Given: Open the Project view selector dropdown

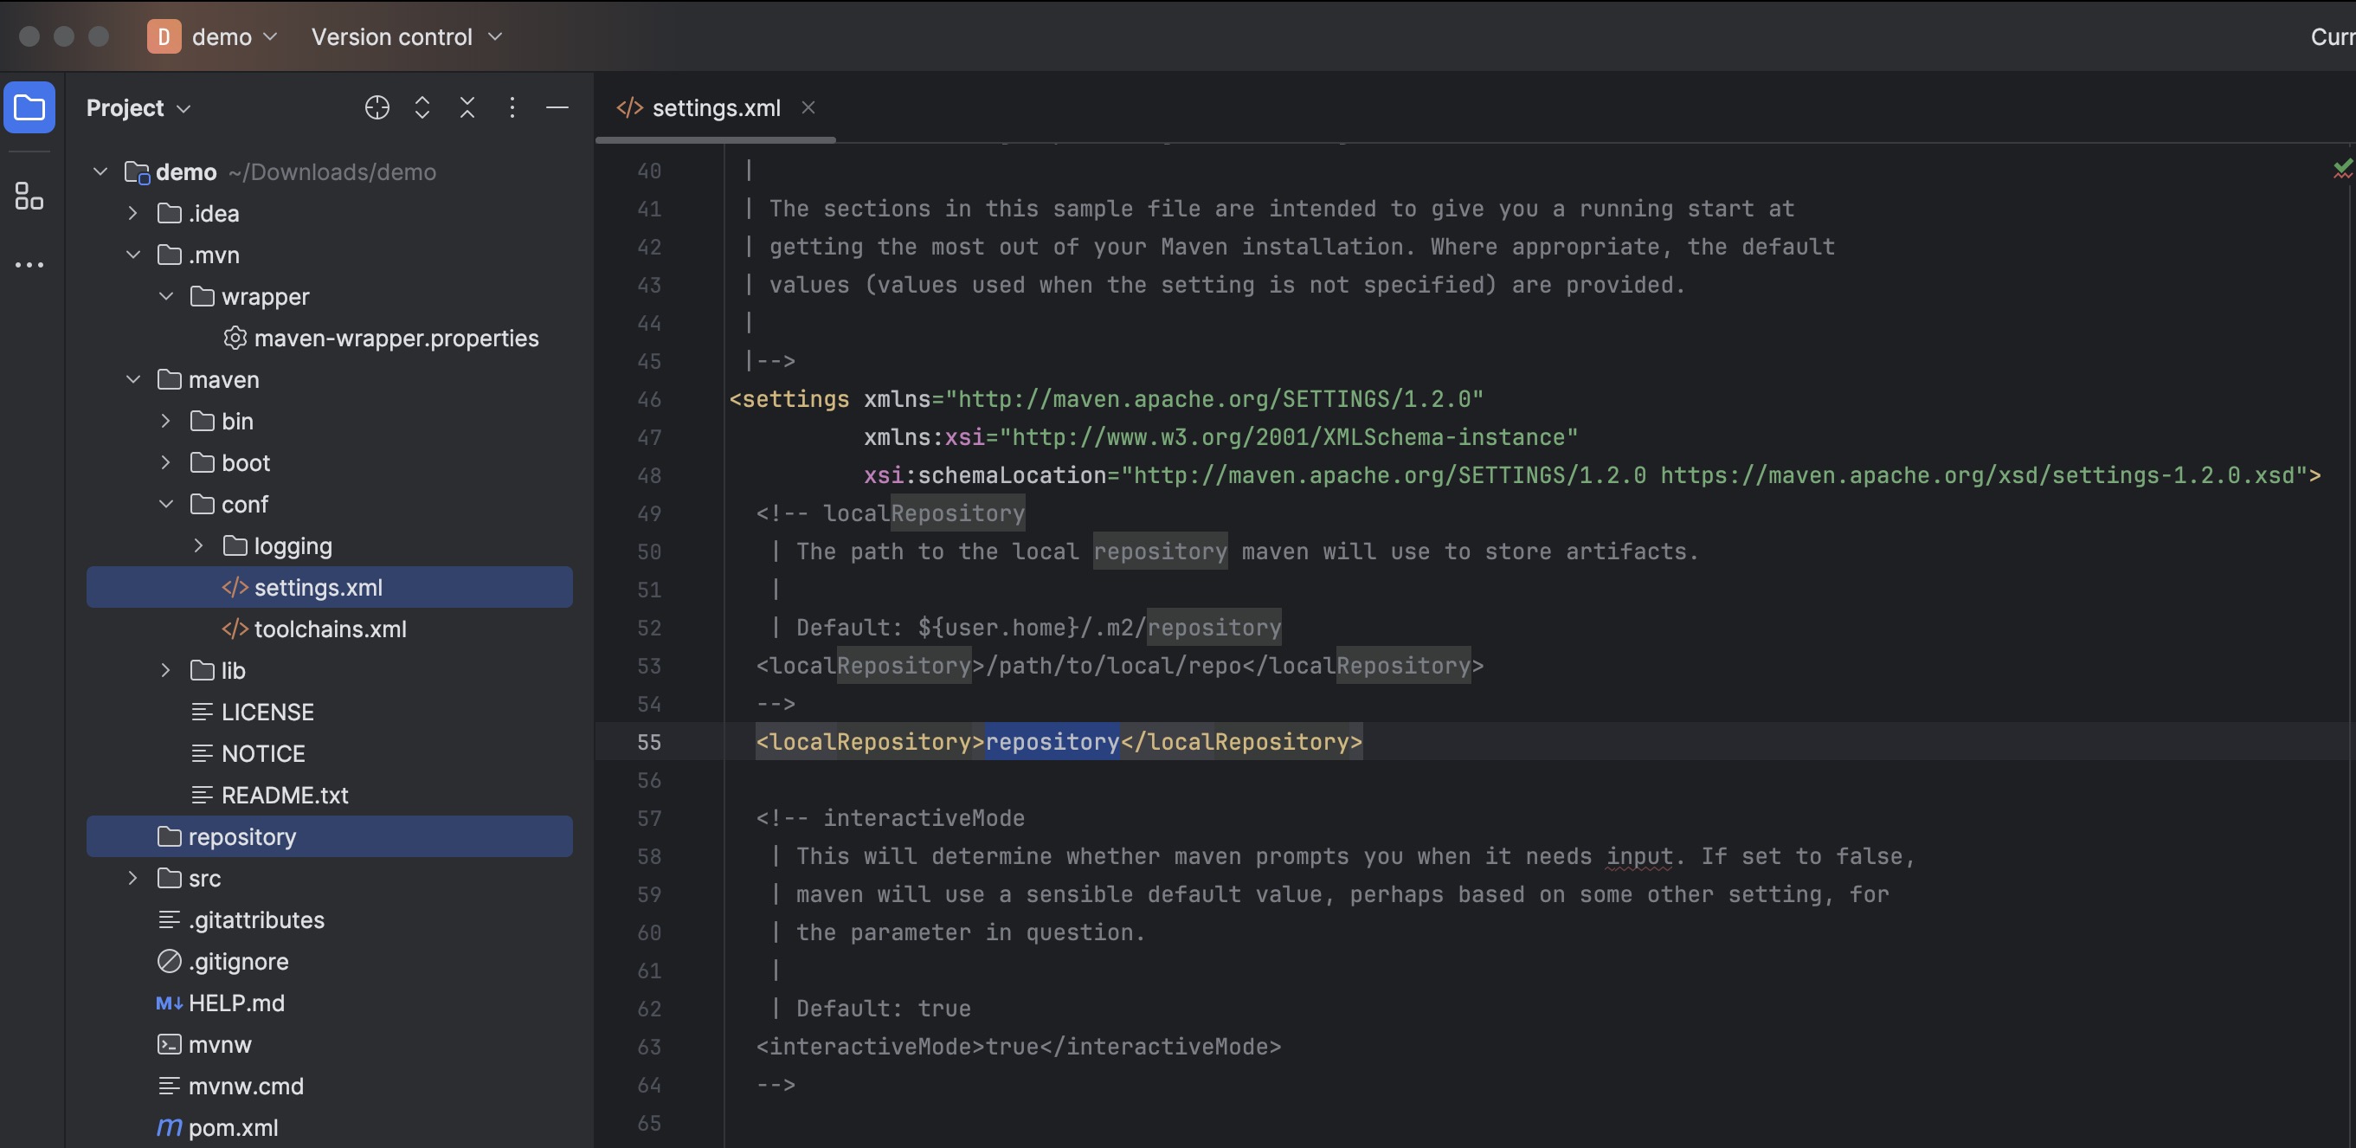Looking at the screenshot, I should pyautogui.click(x=138, y=108).
